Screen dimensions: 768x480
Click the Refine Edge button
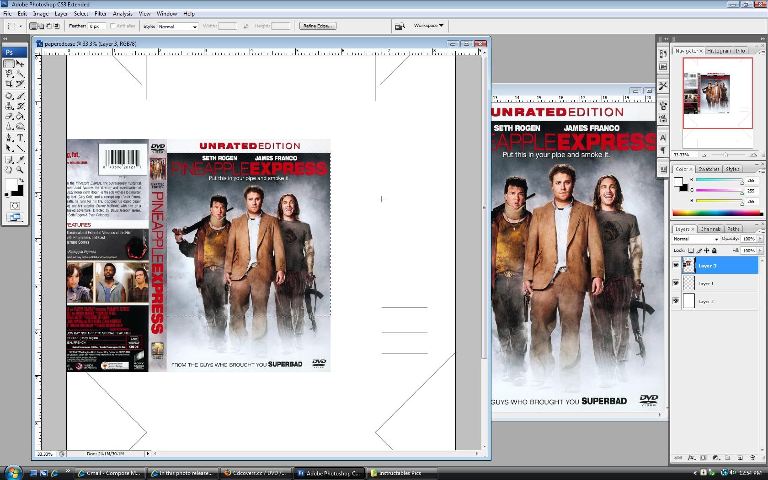coord(318,26)
